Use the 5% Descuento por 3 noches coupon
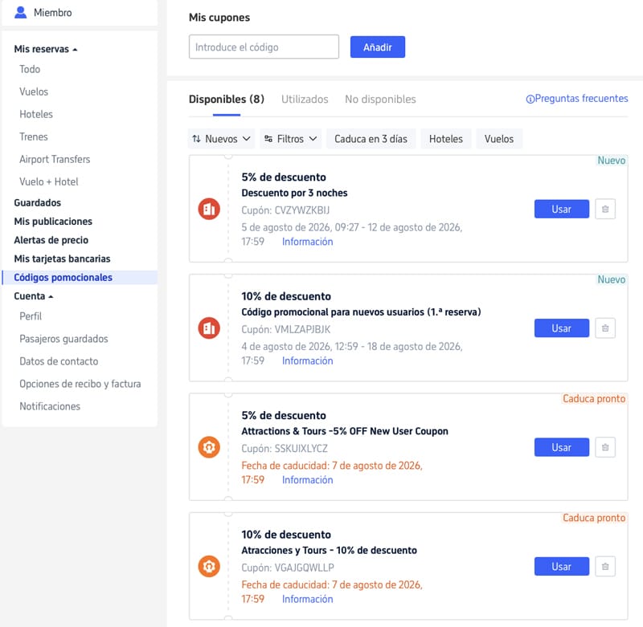This screenshot has height=627, width=643. (x=561, y=210)
